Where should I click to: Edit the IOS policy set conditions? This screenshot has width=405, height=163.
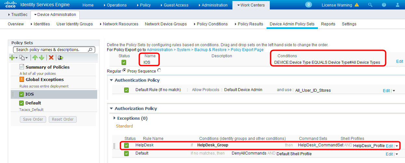(x=399, y=61)
